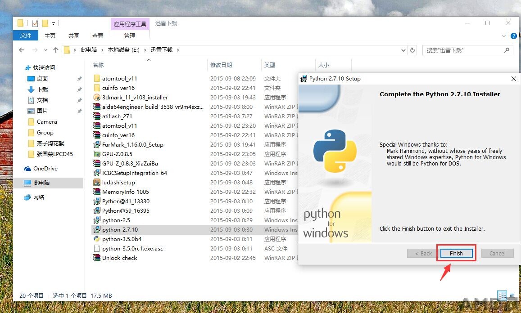Refresh the 迅雷下载 folder view

click(412, 50)
